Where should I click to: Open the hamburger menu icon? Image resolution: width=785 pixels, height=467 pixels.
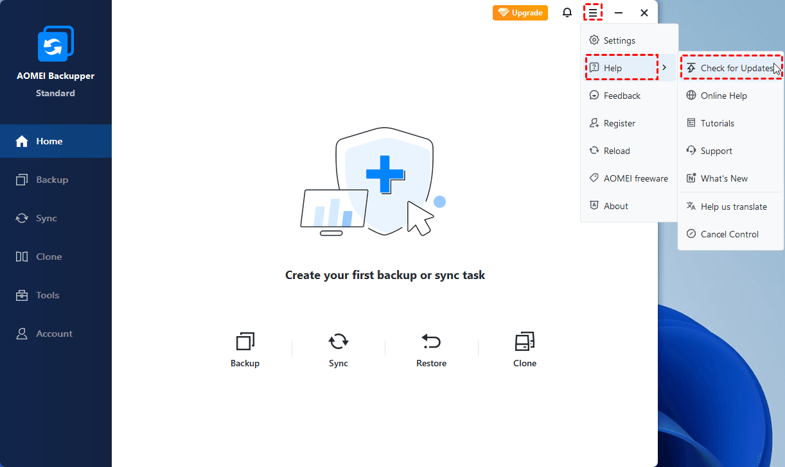pos(593,13)
